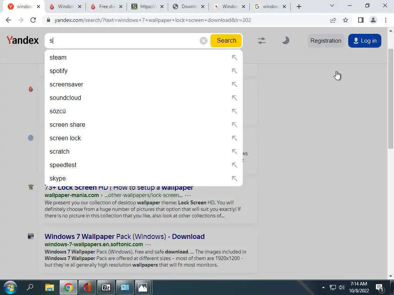
Task: Pick the screen share suggestion text
Action: pyautogui.click(x=67, y=125)
